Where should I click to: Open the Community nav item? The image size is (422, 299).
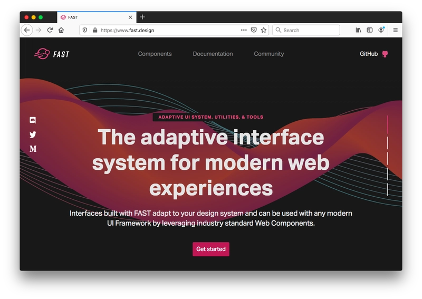(269, 54)
